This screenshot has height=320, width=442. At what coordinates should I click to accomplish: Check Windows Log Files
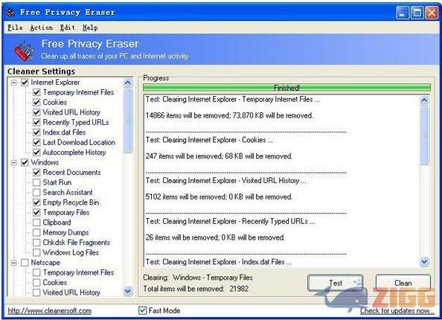pyautogui.click(x=36, y=252)
